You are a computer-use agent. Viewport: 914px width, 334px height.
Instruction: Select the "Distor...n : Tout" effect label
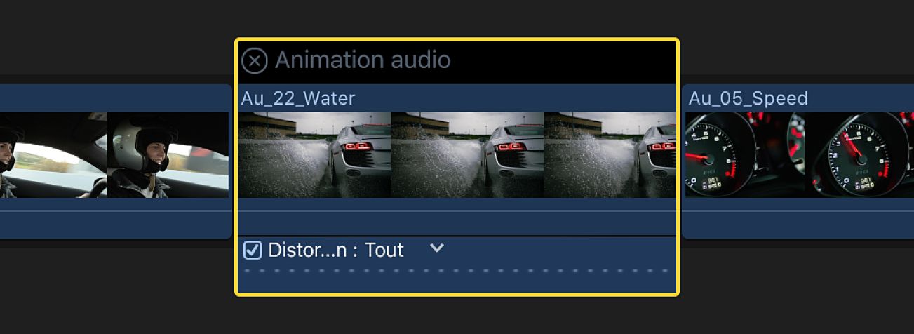point(336,250)
